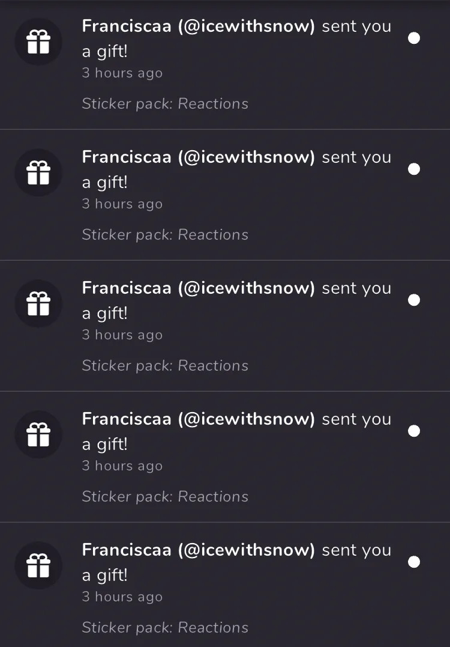The height and width of the screenshot is (647, 450).
Task: Click the unread dot on the fourth notification
Action: [x=414, y=431]
